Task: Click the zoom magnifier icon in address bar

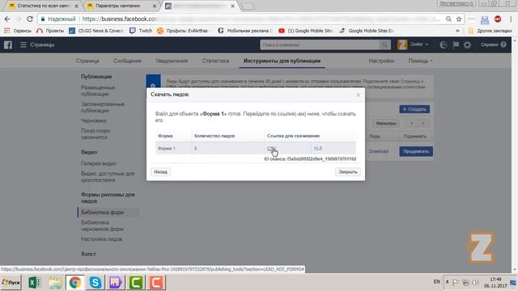Action: [448, 19]
